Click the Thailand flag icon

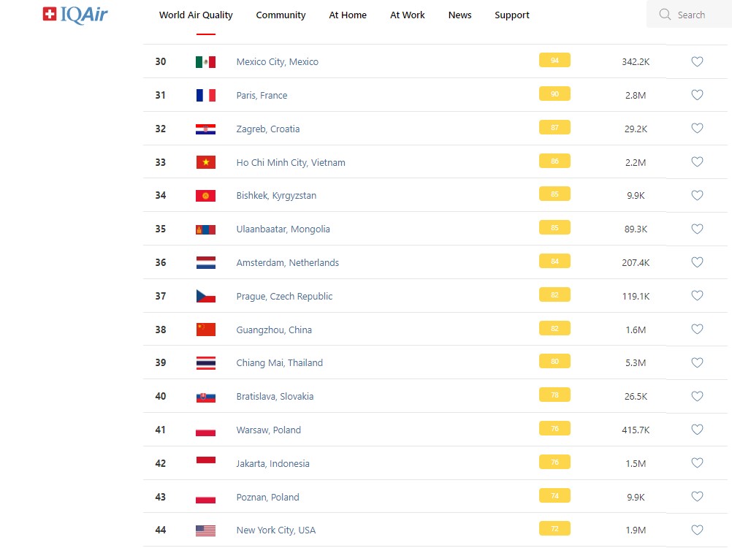pos(205,363)
